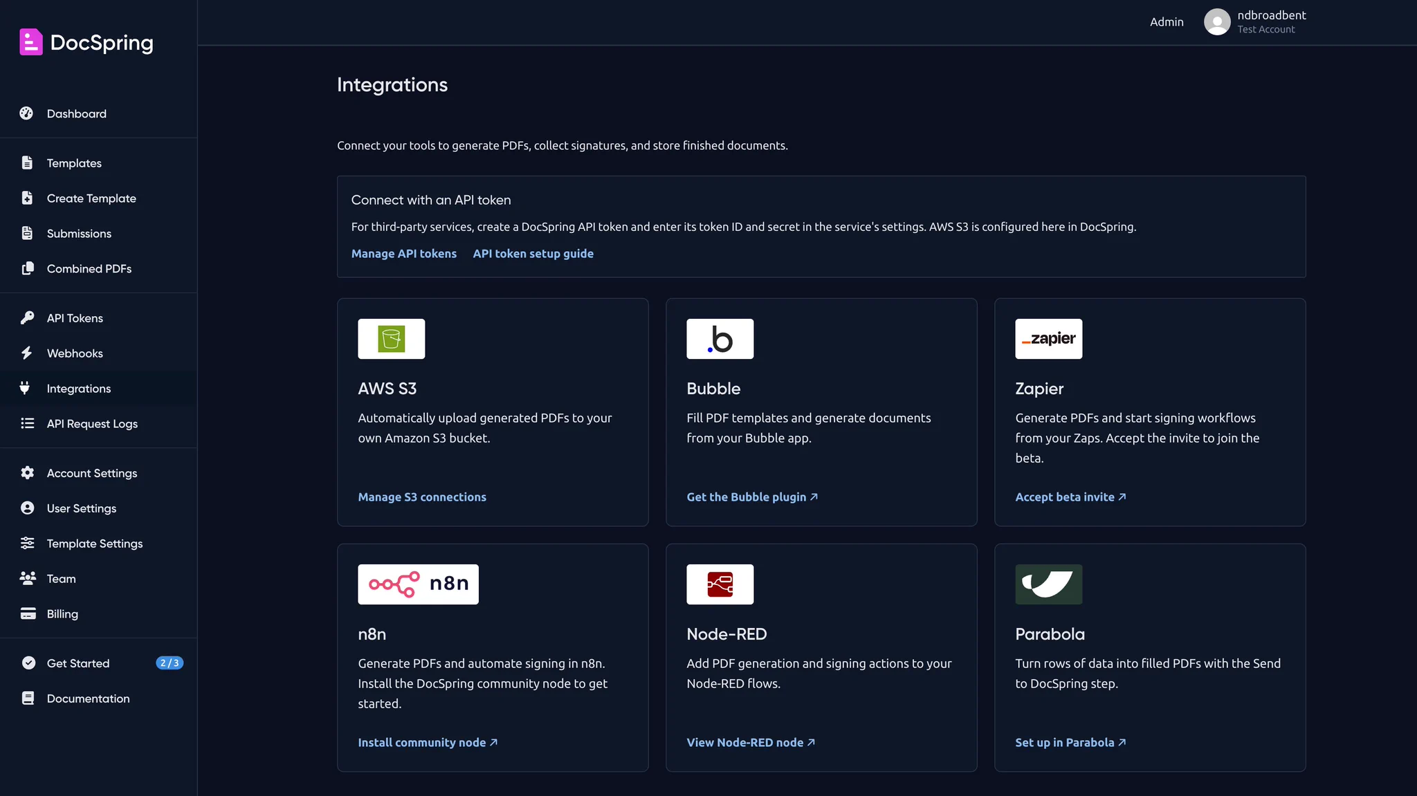This screenshot has height=796, width=1417.
Task: Open Webhooks page
Action: 98,353
